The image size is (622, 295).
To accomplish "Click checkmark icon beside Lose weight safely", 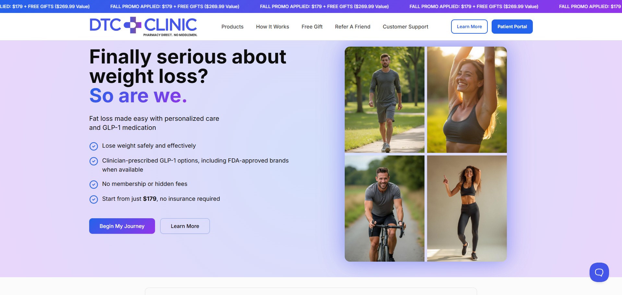I will [x=93, y=146].
